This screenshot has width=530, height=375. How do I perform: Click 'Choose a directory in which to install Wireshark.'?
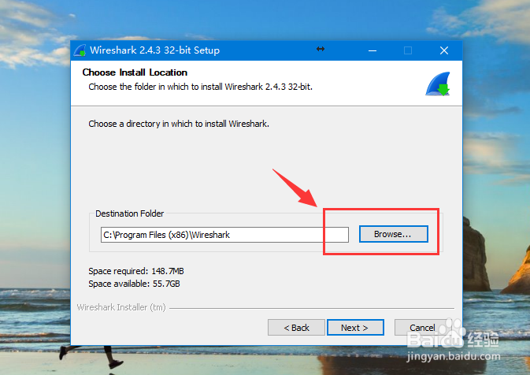(x=179, y=124)
